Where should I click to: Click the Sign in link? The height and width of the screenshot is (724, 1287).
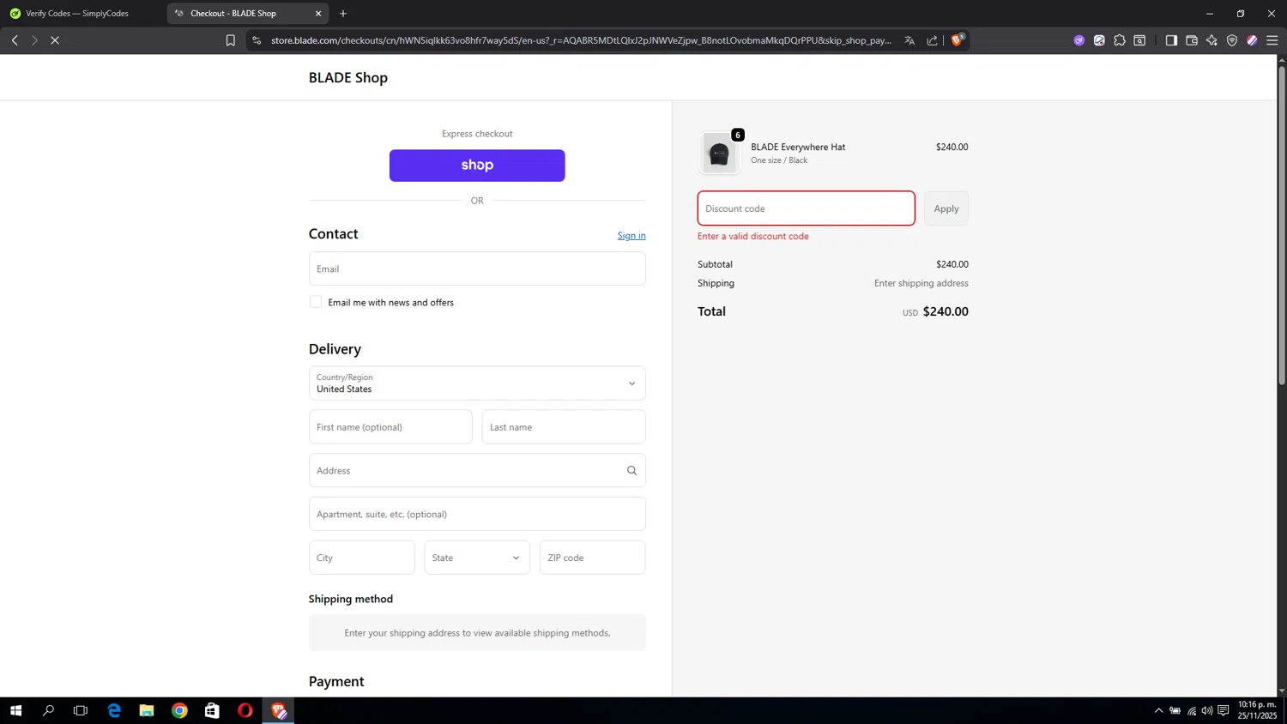click(631, 235)
